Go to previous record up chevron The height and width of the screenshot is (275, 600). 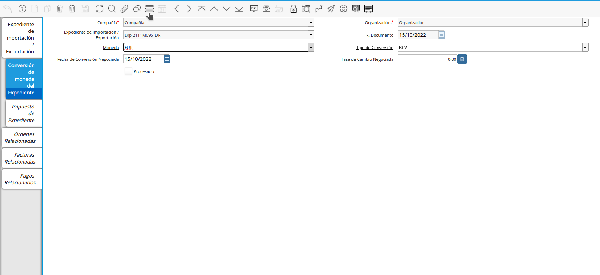214,9
